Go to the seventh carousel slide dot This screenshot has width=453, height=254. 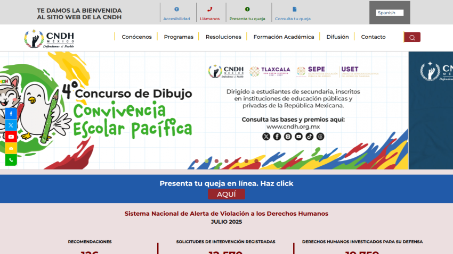coord(256,161)
